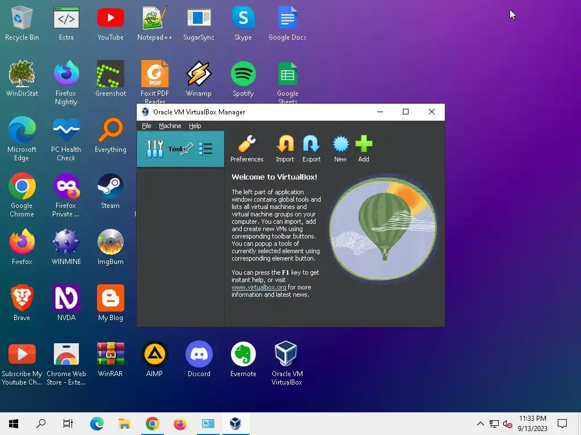
Task: Open taskbar Search
Action: (x=41, y=424)
